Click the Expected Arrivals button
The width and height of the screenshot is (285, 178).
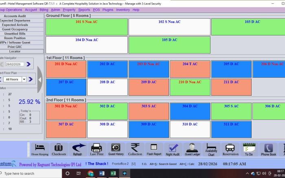(x=15, y=25)
